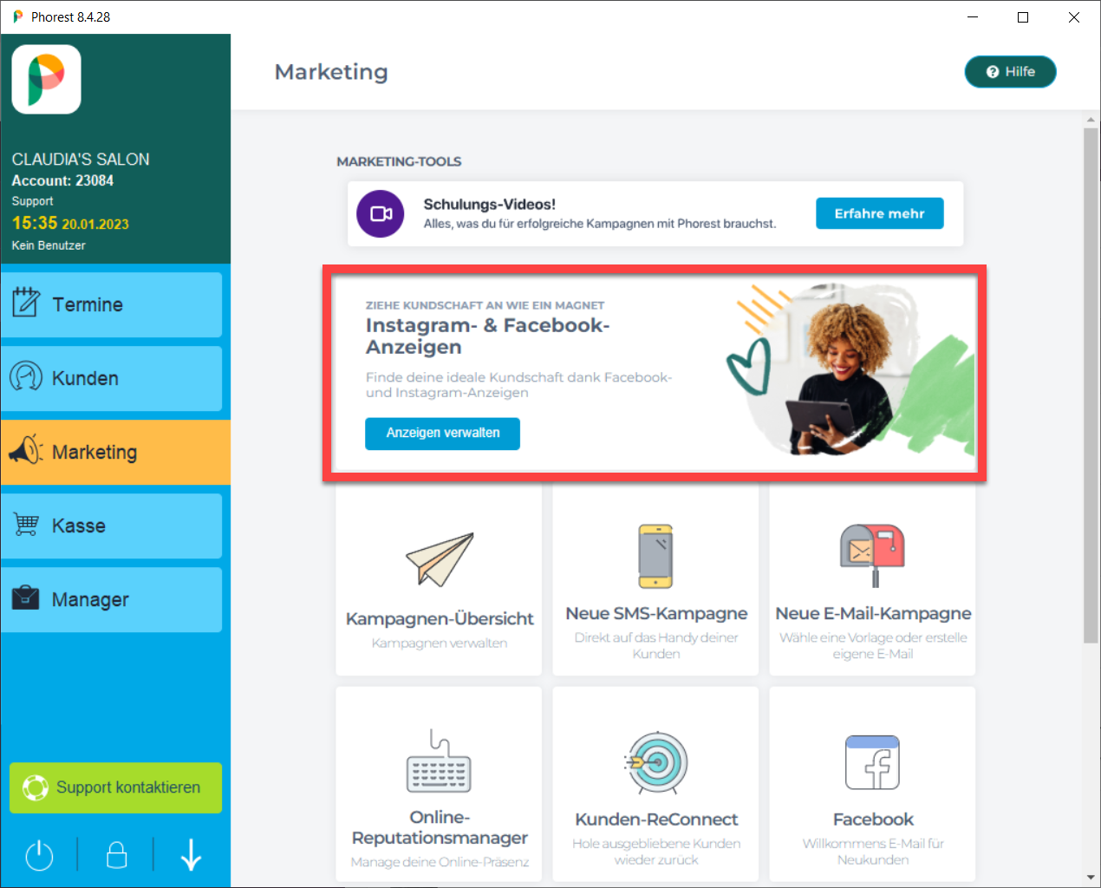Click the CLAUDIA'S SALON name

click(x=81, y=160)
